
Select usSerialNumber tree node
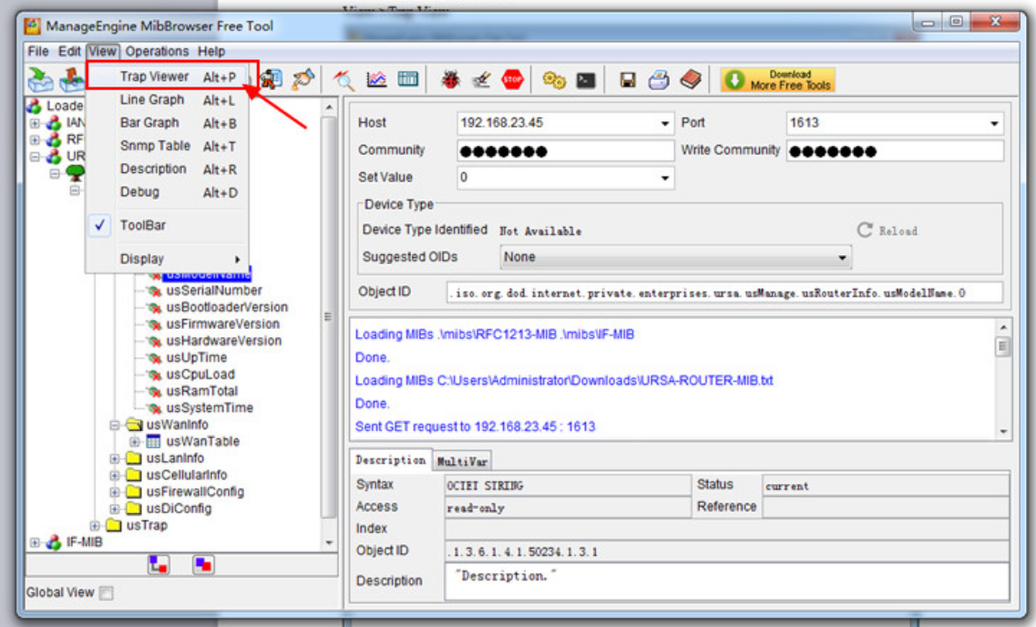(x=214, y=291)
